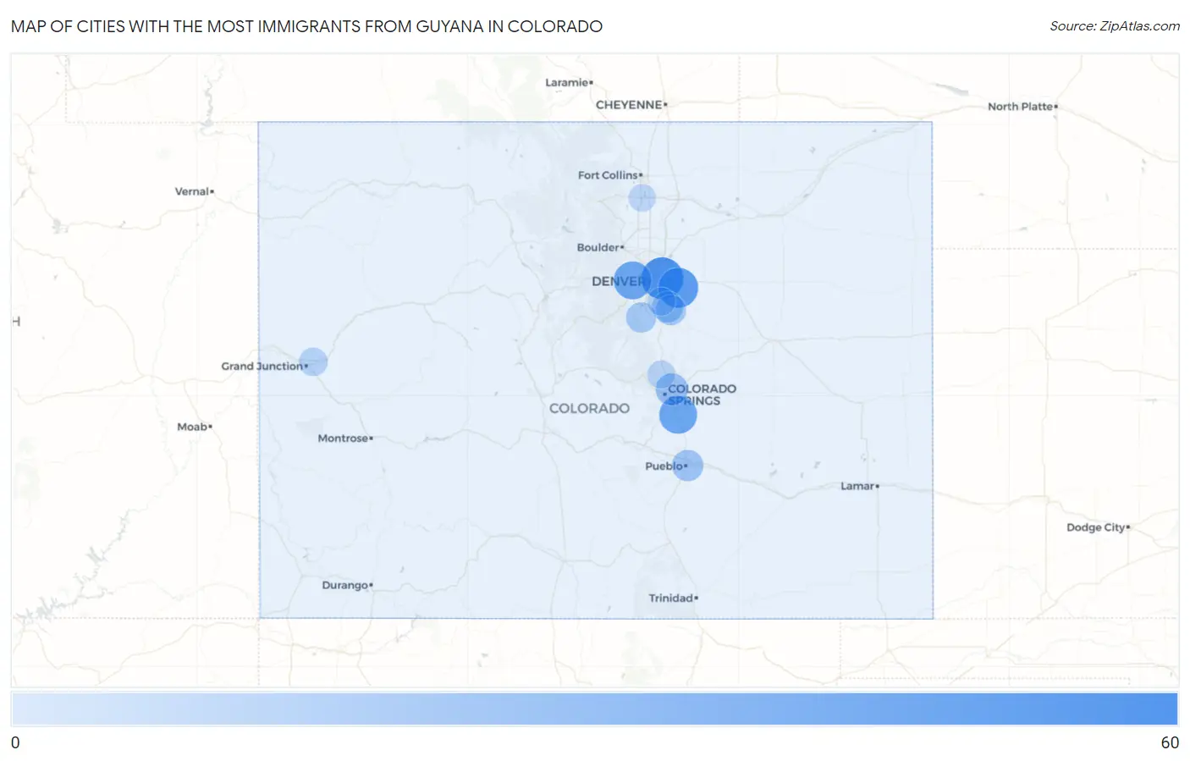The image size is (1190, 761).
Task: Click the Vernal city label
Action: [x=194, y=191]
